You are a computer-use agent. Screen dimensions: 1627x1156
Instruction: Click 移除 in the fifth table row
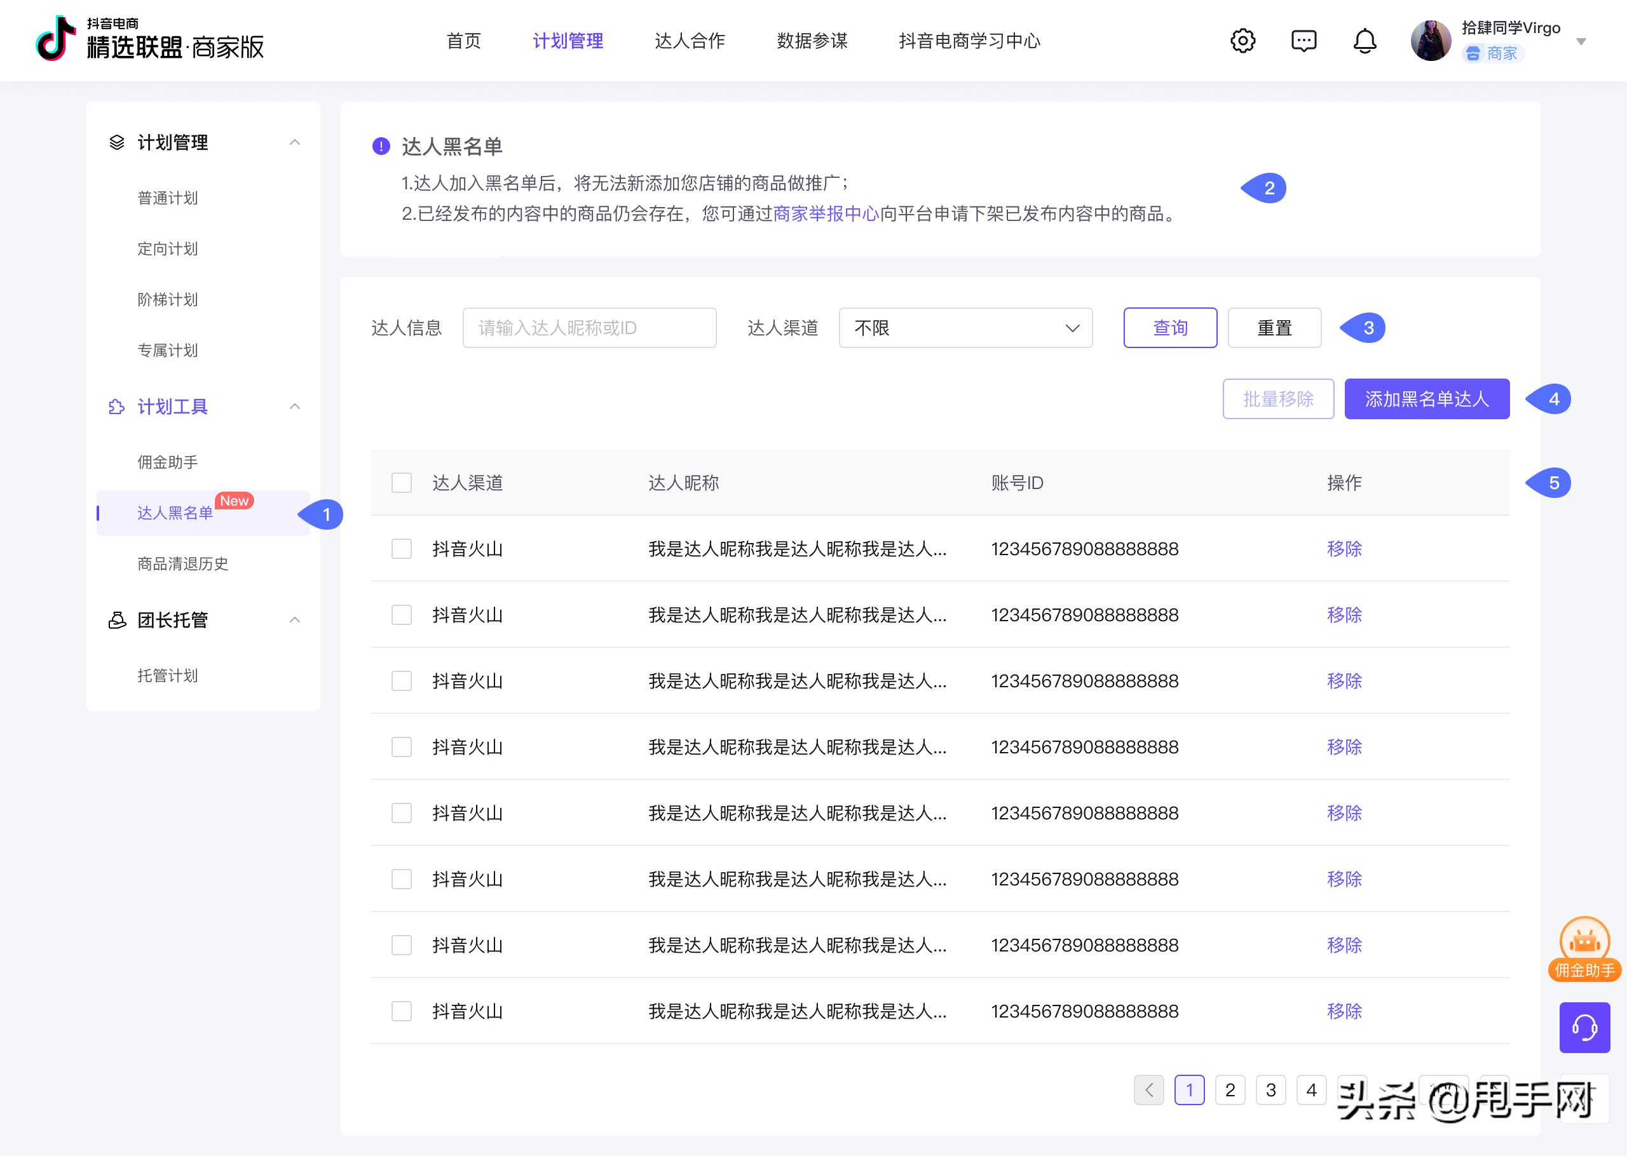(x=1344, y=813)
